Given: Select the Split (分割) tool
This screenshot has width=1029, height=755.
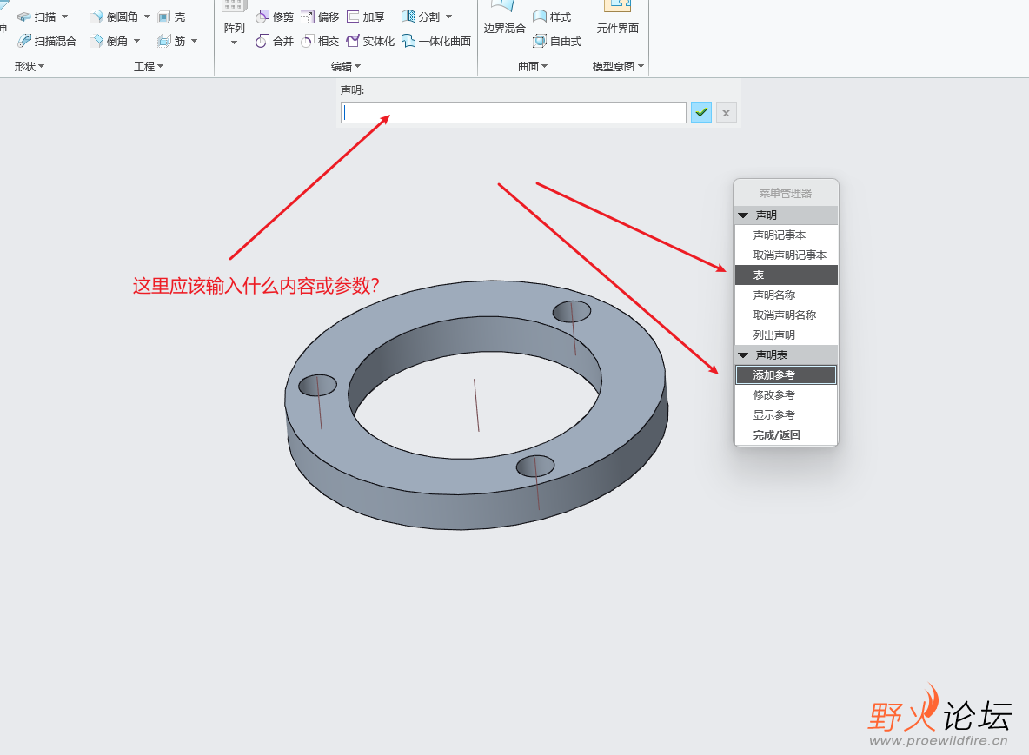Looking at the screenshot, I should 420,17.
